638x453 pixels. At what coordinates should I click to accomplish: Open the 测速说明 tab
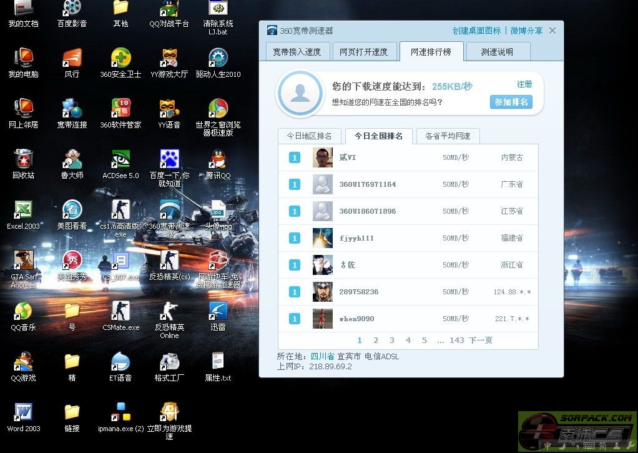coord(497,52)
